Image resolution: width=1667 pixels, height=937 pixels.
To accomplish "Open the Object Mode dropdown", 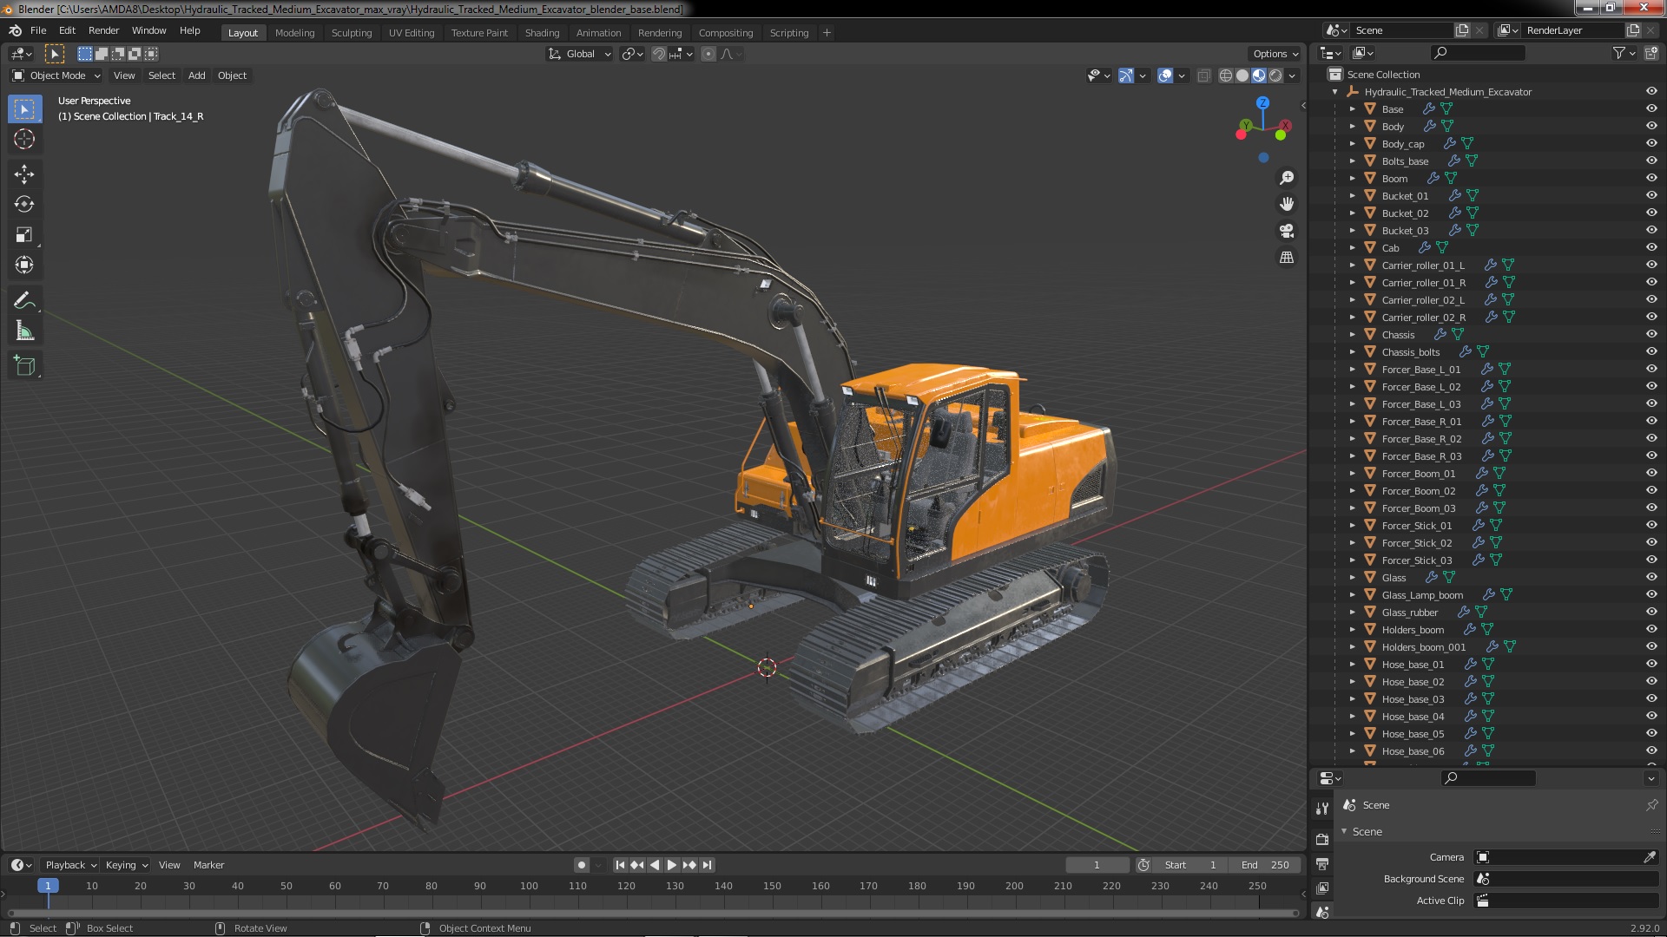I will [x=56, y=75].
